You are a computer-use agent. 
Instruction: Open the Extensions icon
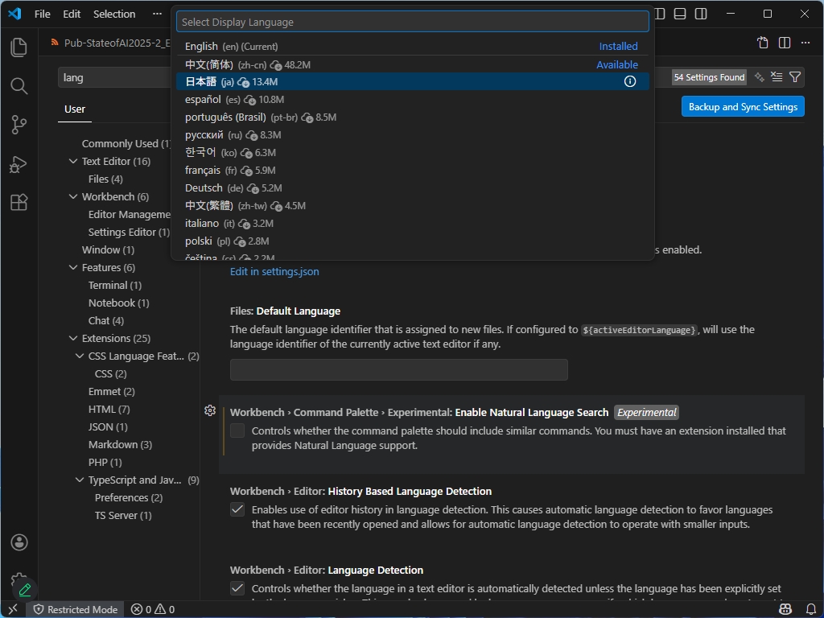click(x=18, y=203)
